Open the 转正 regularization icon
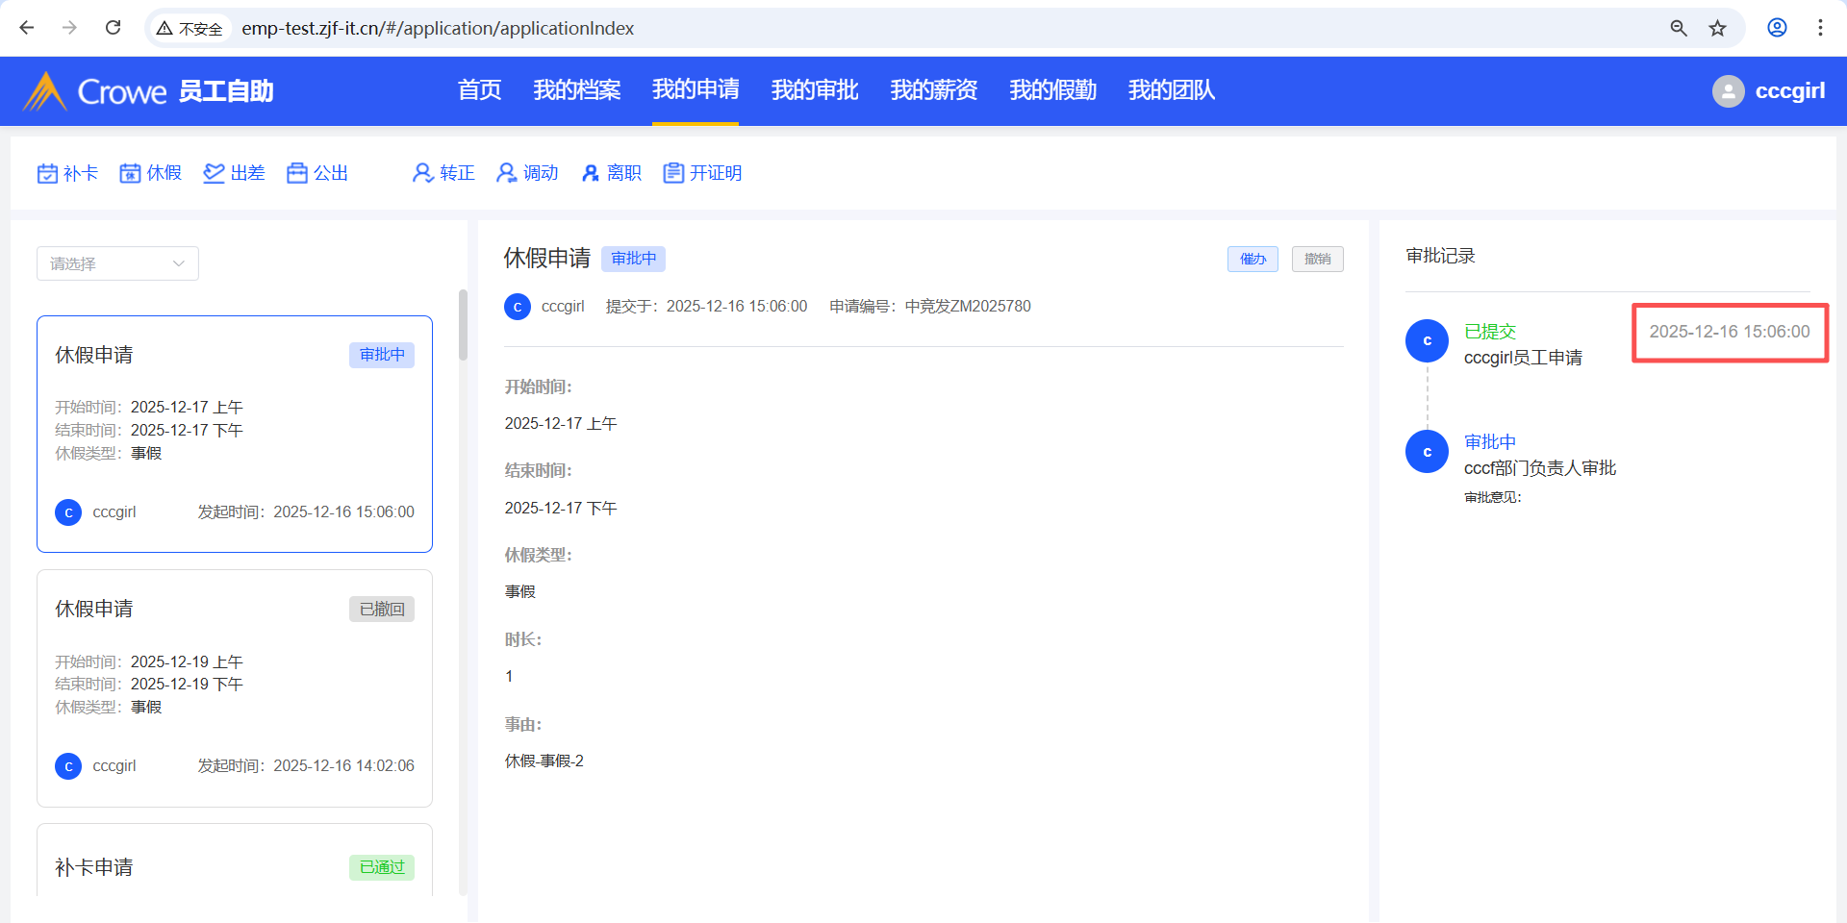This screenshot has width=1847, height=923. (x=422, y=173)
